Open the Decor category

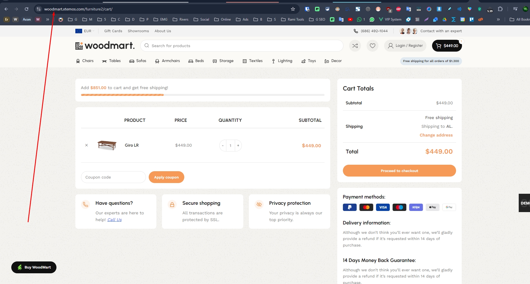(x=333, y=61)
